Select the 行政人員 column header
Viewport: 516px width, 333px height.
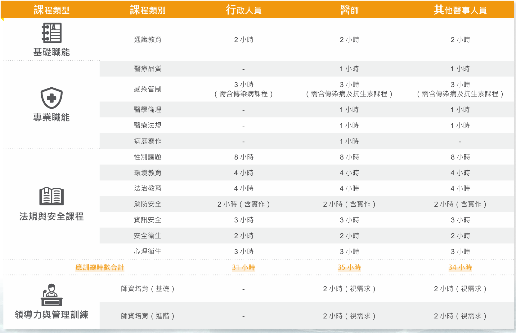coord(244,10)
